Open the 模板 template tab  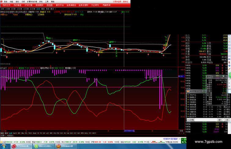pyautogui.click(x=6, y=133)
